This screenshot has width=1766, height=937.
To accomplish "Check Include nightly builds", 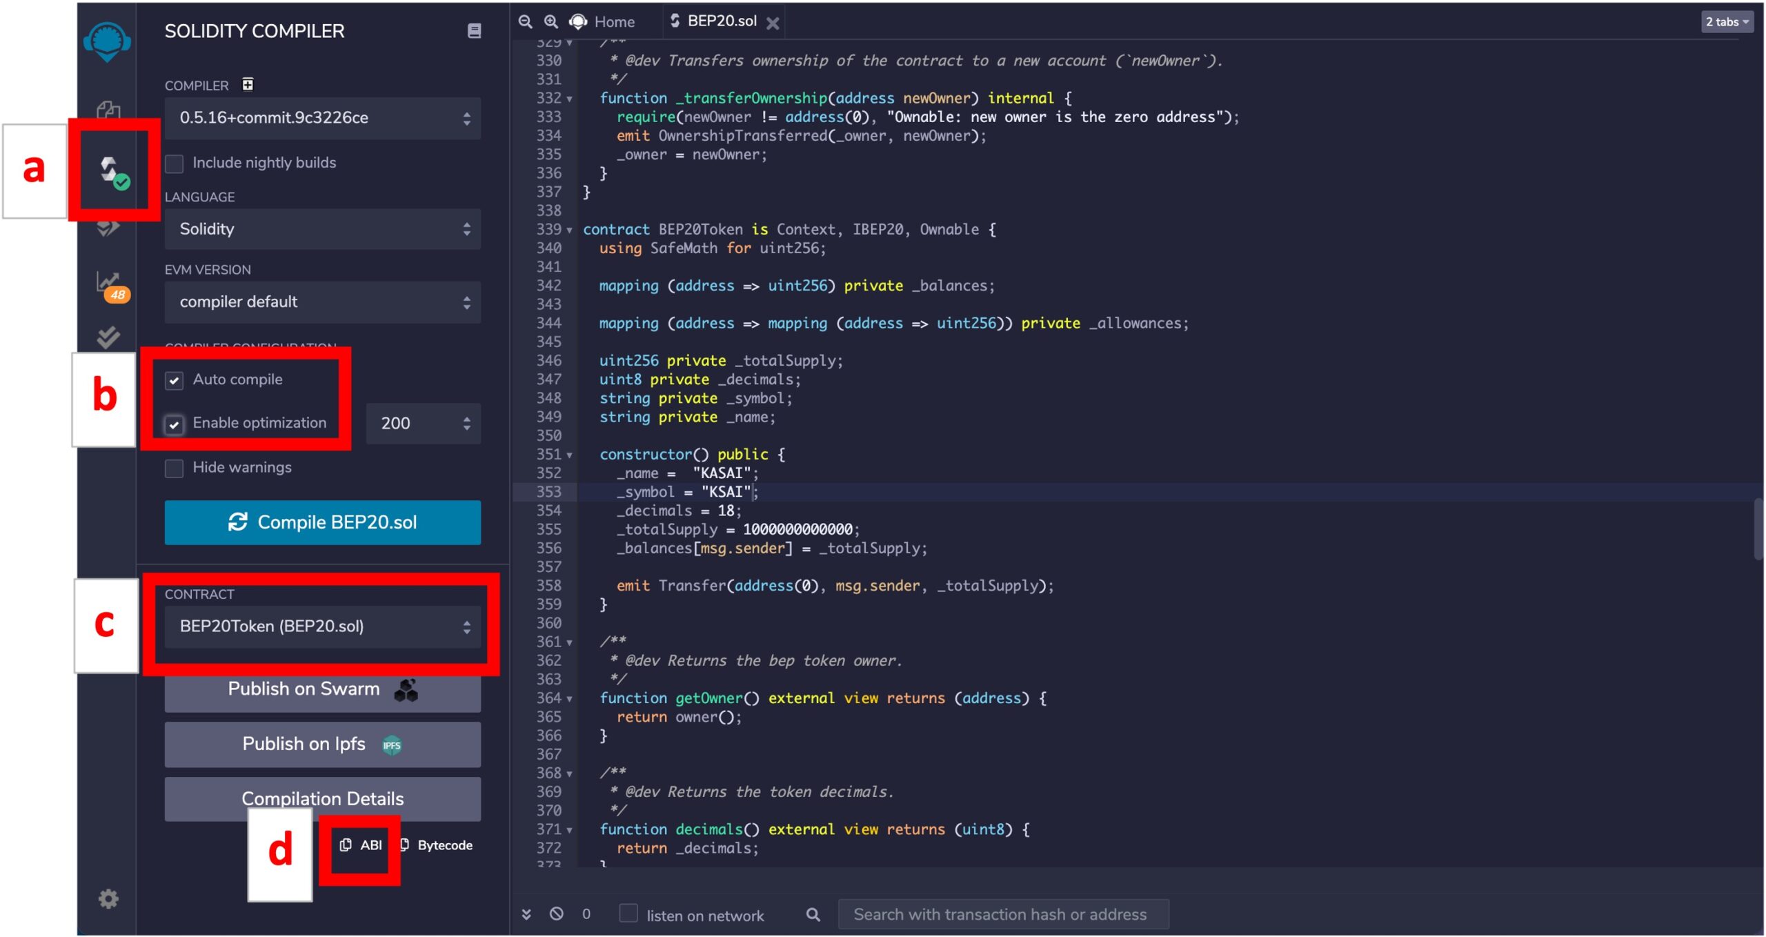I will (x=175, y=164).
